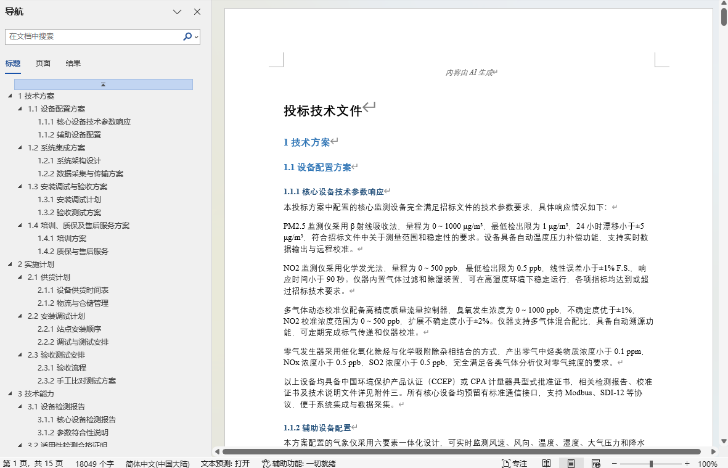Enable Focus mode 专注
This screenshot has width=728, height=468.
click(x=515, y=463)
